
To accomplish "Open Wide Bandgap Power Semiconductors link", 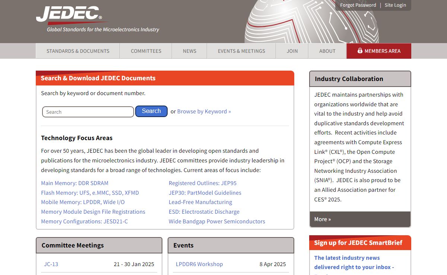I will tap(217, 221).
